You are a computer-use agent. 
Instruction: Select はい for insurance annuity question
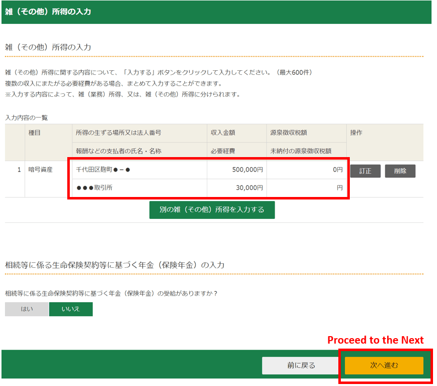tap(27, 309)
